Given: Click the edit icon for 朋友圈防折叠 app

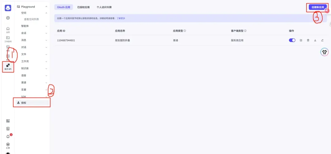Looking at the screenshot, I should 301,40.
